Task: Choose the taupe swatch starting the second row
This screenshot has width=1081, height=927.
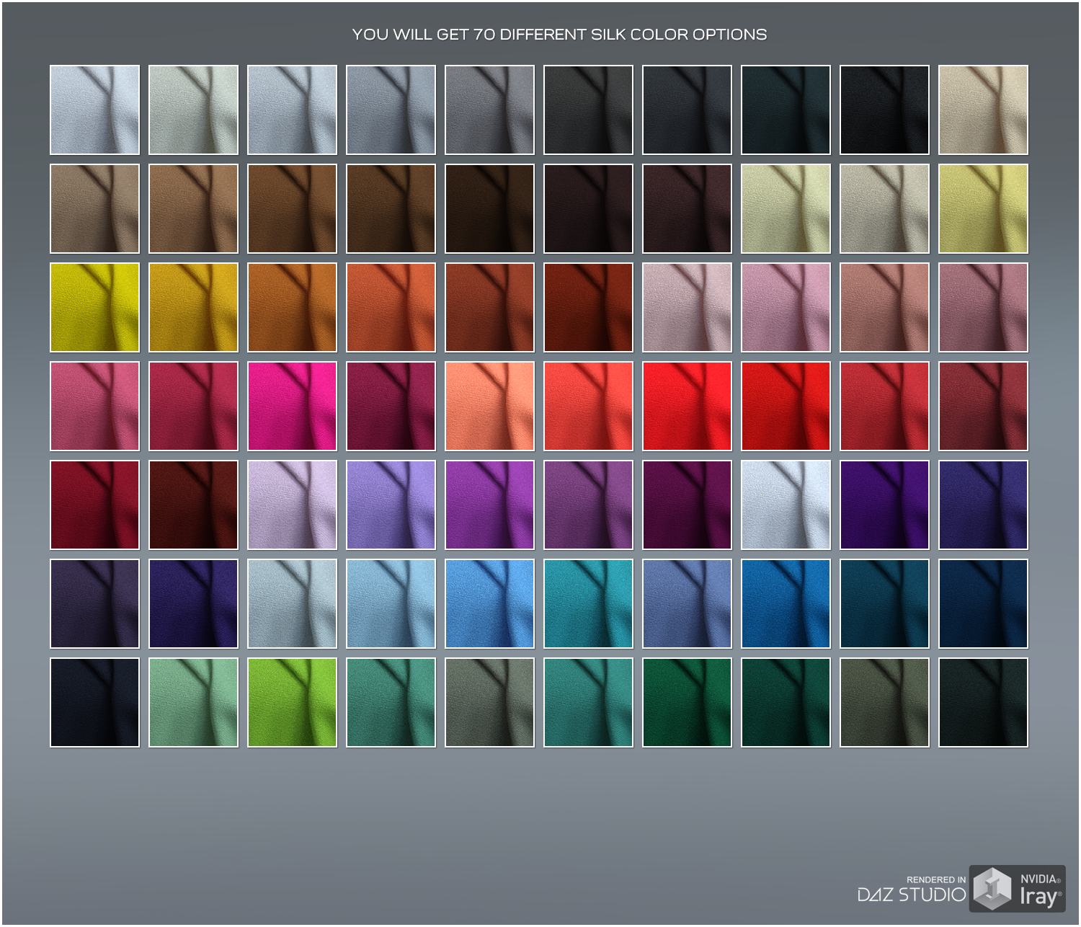Action: click(x=94, y=208)
